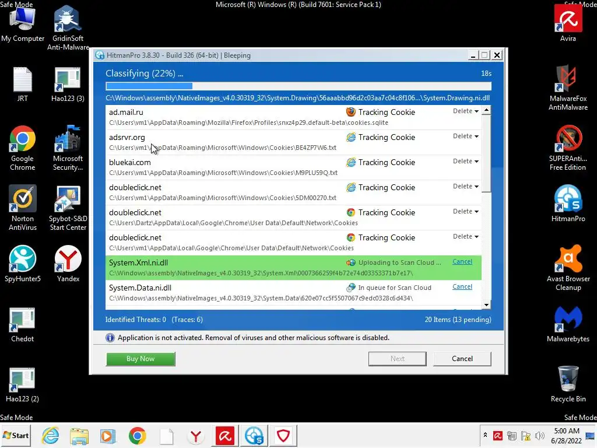Image resolution: width=597 pixels, height=448 pixels.
Task: Click the Firefox icon on ad.mail.ru row
Action: pyautogui.click(x=350, y=112)
